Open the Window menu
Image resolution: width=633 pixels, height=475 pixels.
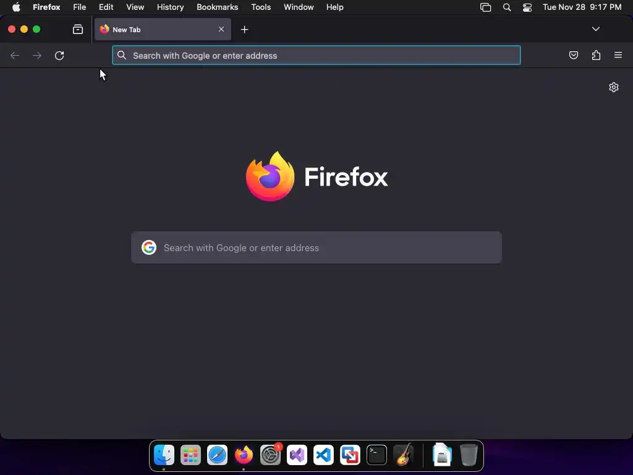pyautogui.click(x=299, y=7)
